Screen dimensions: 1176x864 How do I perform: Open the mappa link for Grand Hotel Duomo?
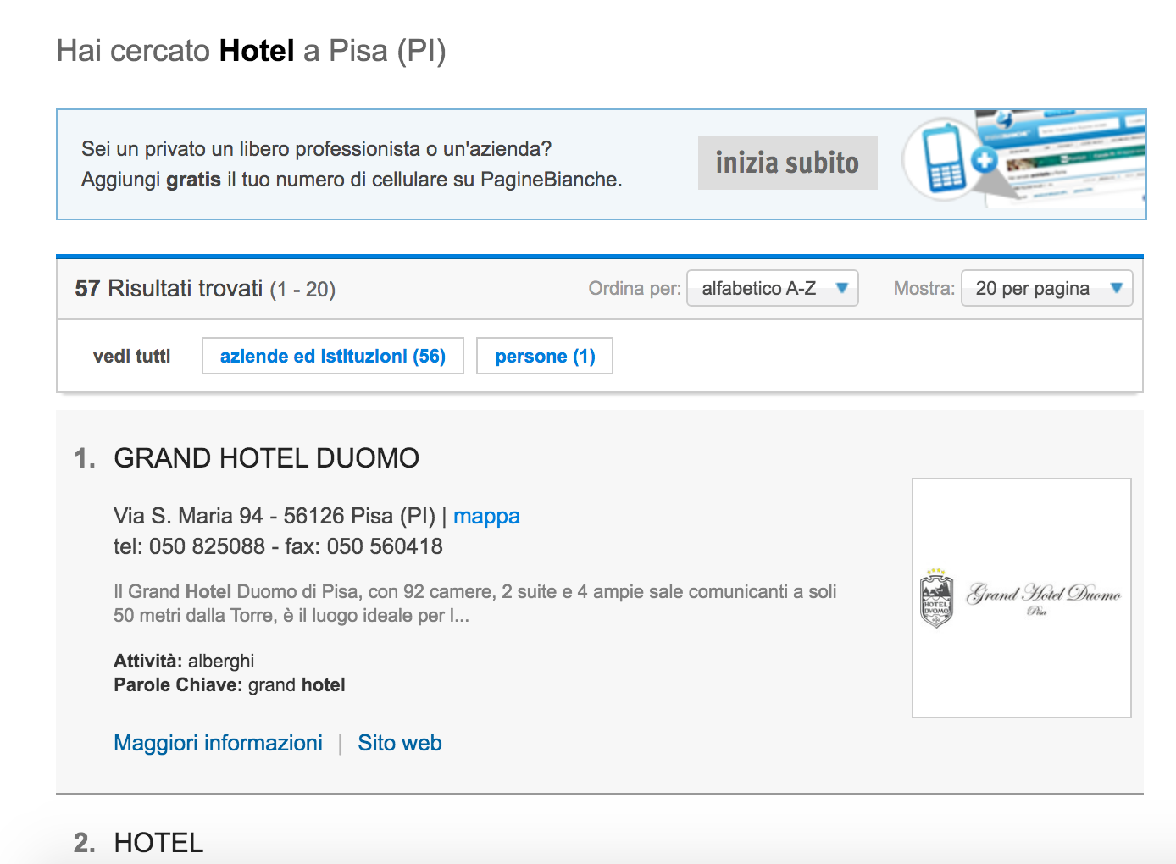(x=486, y=516)
